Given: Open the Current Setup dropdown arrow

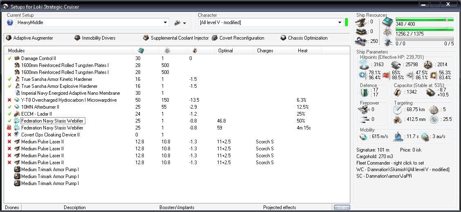Looking at the screenshot, I should coord(166,22).
